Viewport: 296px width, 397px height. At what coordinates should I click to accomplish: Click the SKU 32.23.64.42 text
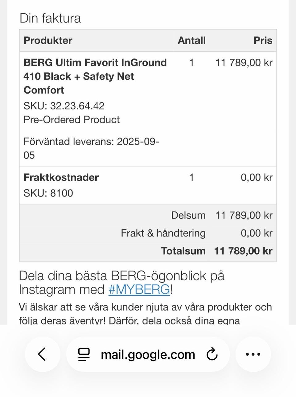(64, 106)
